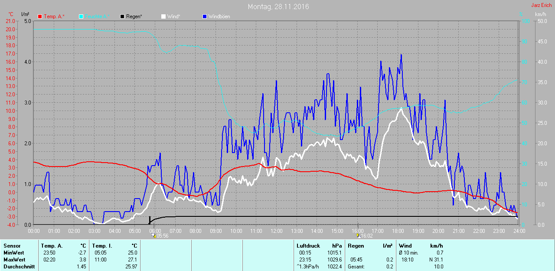Select the Temp. A.* legend label
This screenshot has width=555, height=271.
54,16
